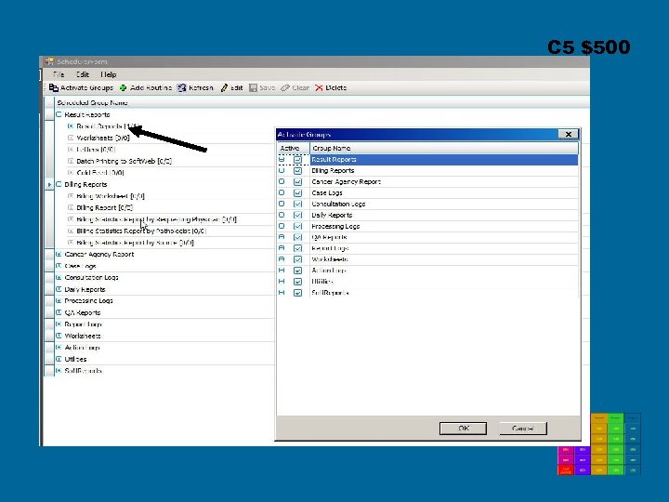The width and height of the screenshot is (669, 502).
Task: Select Batch Printing to SoftWeb [0/0]
Action: click(x=125, y=162)
